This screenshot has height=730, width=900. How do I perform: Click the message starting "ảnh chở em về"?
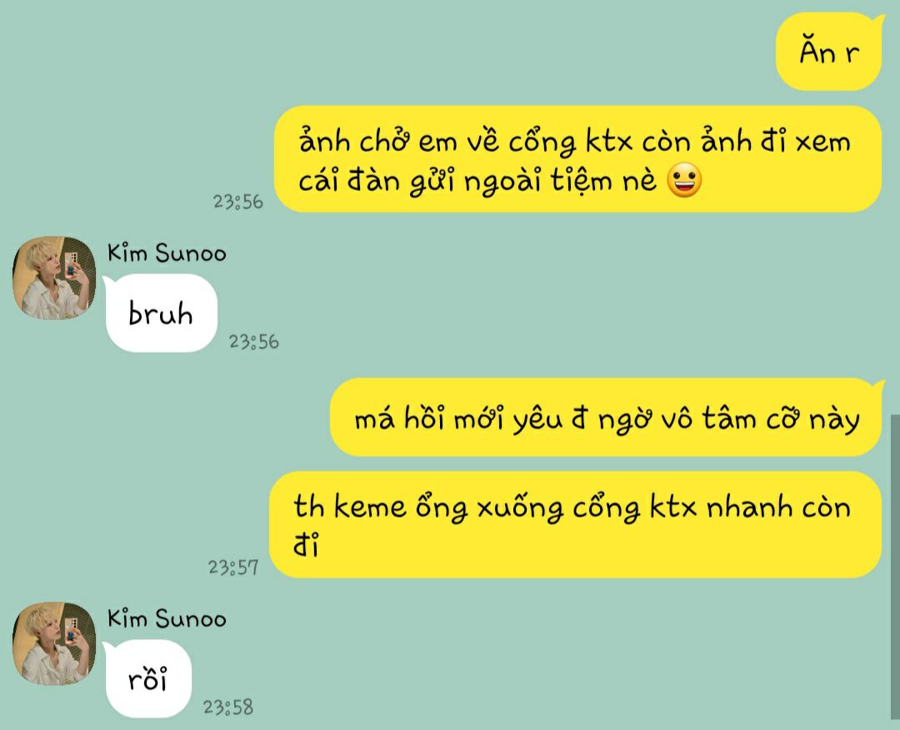(577, 159)
